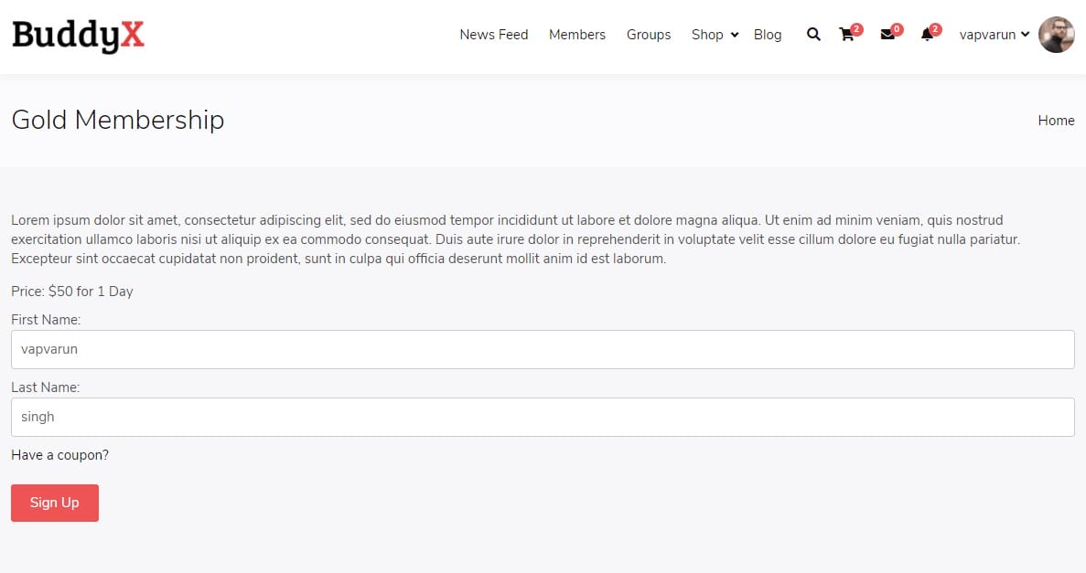
Task: Click the "Have a coupon?" link
Action: pos(59,455)
